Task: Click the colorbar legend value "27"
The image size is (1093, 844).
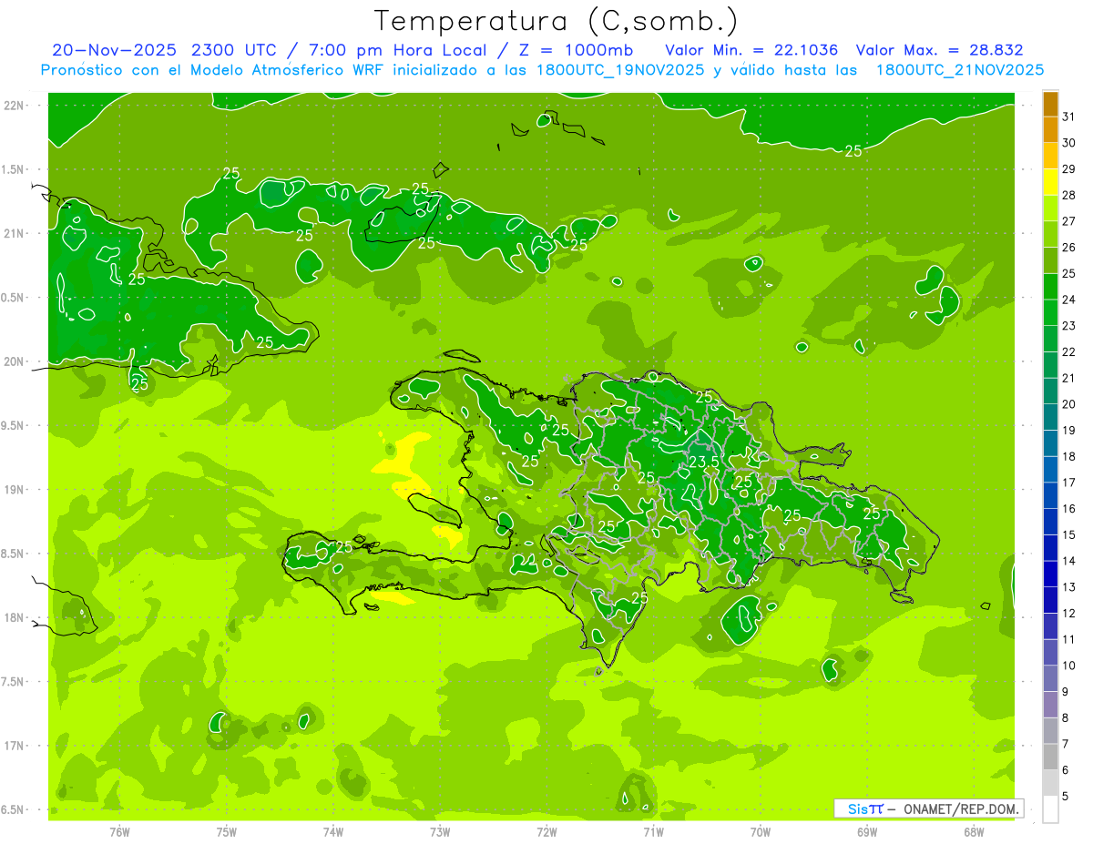Action: 1069,221
